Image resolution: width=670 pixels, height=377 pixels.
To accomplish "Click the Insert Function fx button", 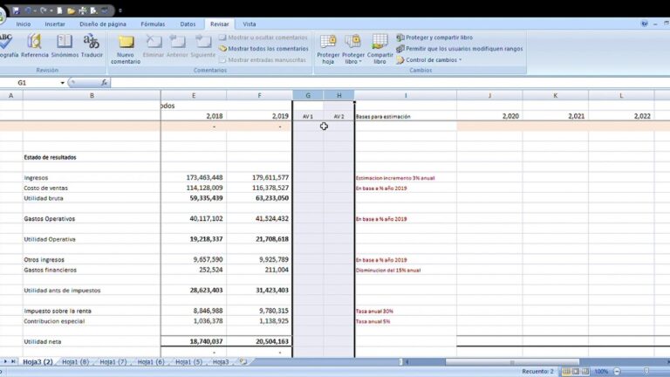I will (x=104, y=83).
